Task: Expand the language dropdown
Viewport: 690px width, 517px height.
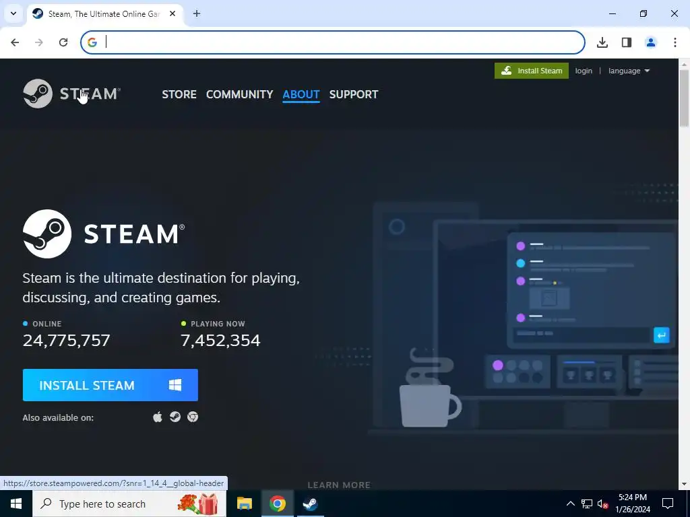Action: click(629, 71)
